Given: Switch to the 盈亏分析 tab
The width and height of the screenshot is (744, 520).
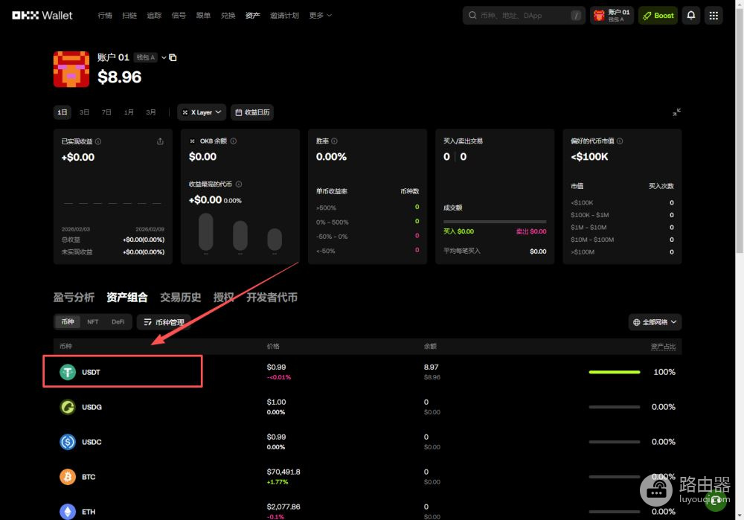Looking at the screenshot, I should pyautogui.click(x=74, y=298).
